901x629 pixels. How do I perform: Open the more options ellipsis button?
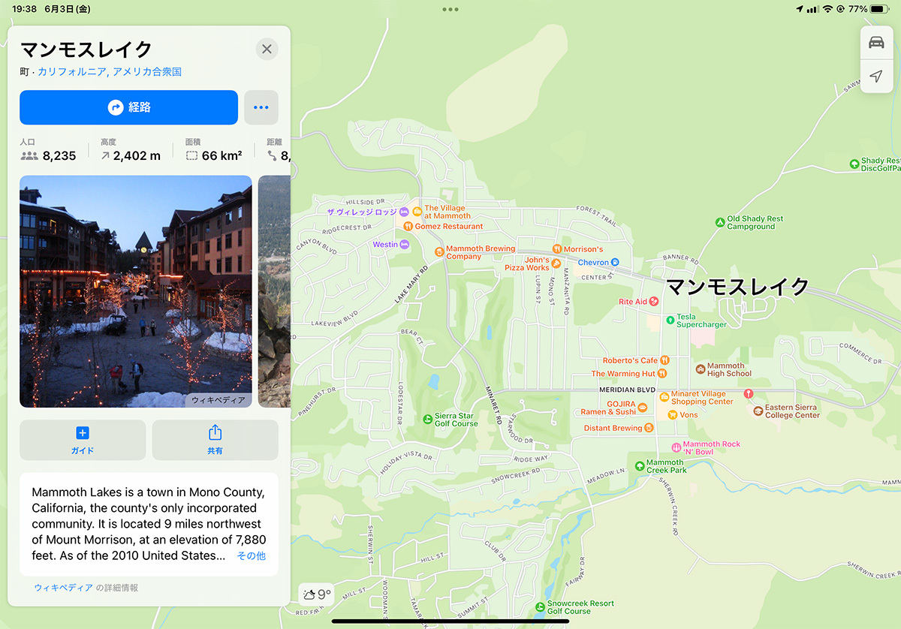tap(261, 107)
